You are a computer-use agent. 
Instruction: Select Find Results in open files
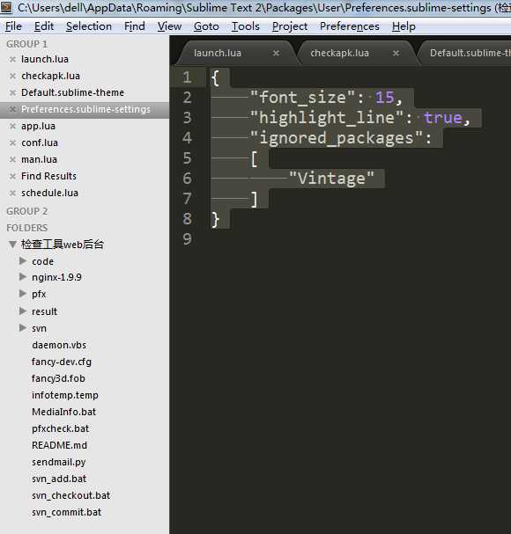point(48,176)
